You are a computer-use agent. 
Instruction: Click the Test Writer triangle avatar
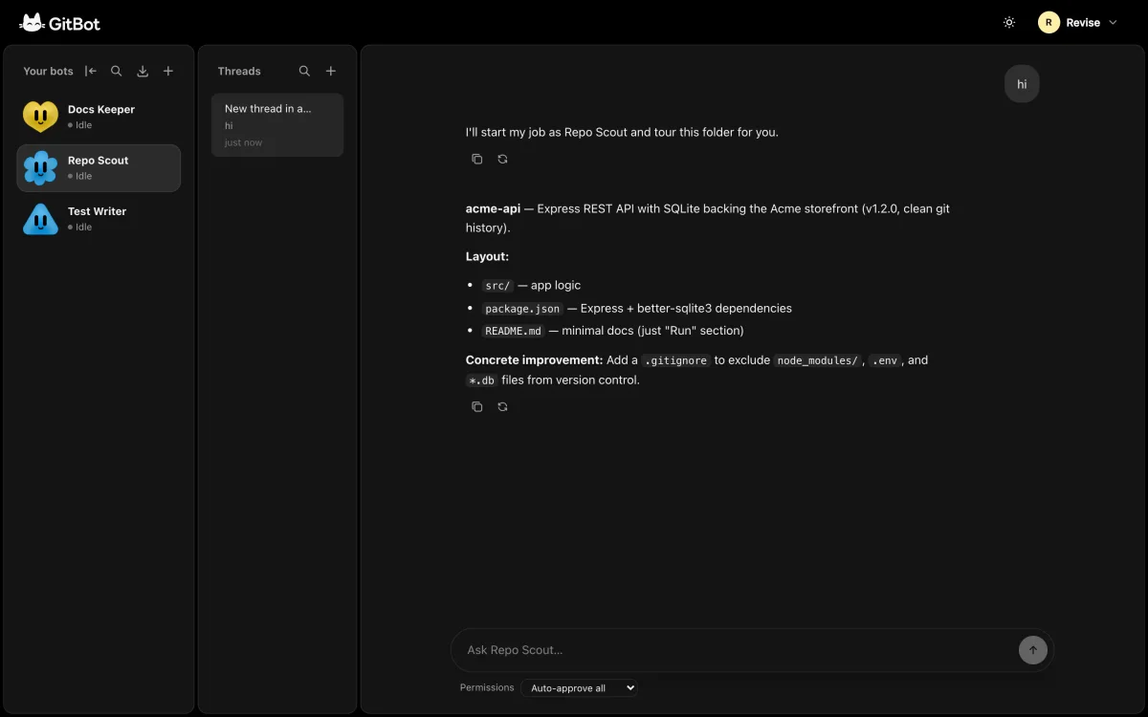(40, 219)
